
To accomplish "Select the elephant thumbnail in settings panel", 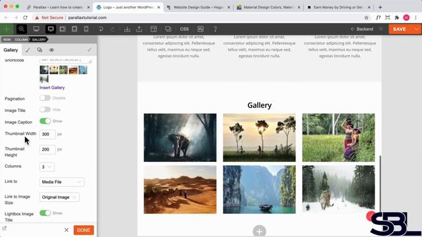I will [x=44, y=70].
